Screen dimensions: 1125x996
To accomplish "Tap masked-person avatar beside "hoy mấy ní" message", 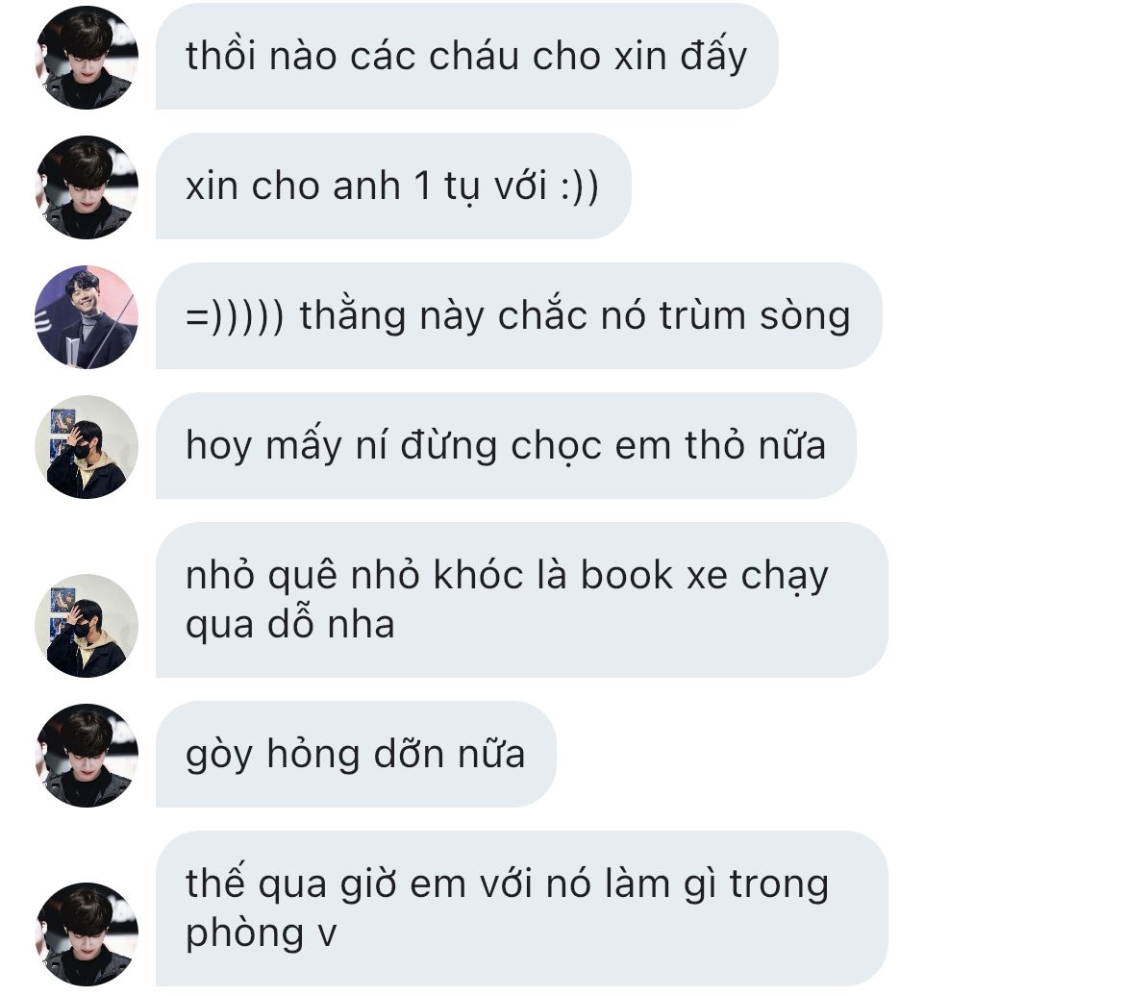I will click(x=87, y=447).
